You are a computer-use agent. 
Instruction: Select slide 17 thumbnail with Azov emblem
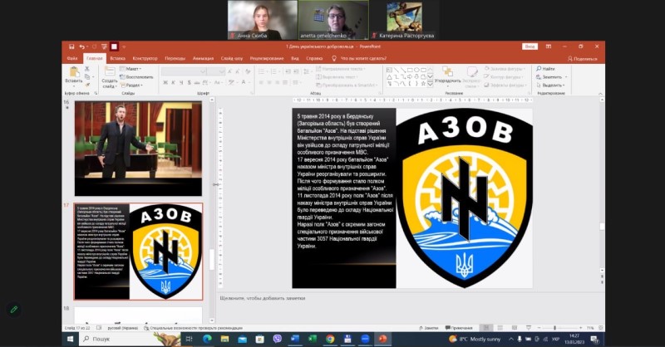138,252
